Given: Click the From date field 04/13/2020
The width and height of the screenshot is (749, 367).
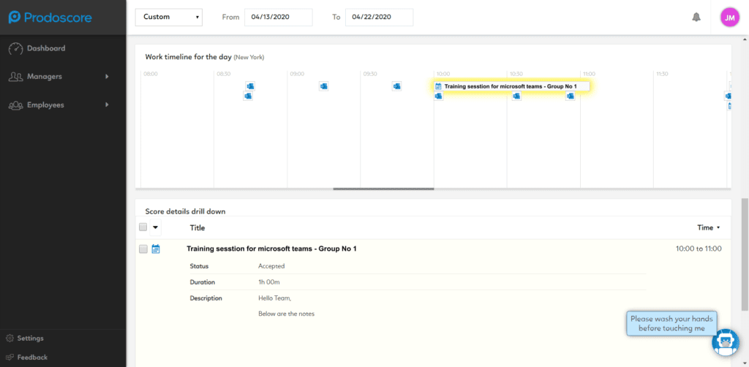Looking at the screenshot, I should [279, 18].
